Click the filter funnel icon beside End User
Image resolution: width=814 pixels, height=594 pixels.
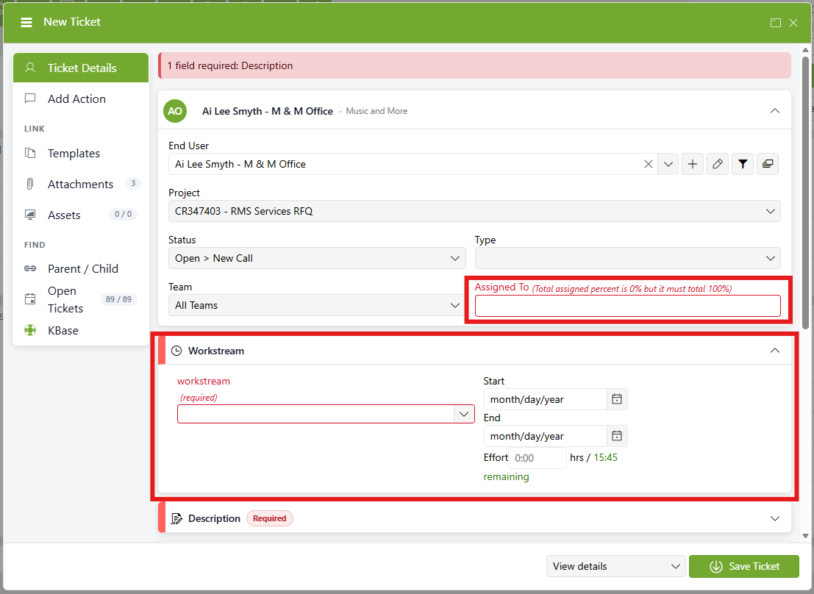point(743,164)
